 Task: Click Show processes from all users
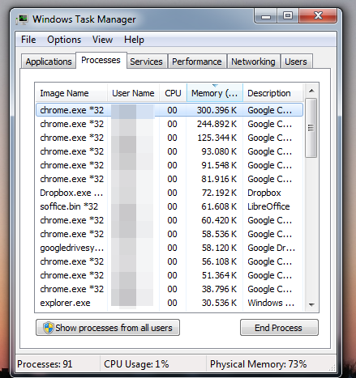point(108,328)
